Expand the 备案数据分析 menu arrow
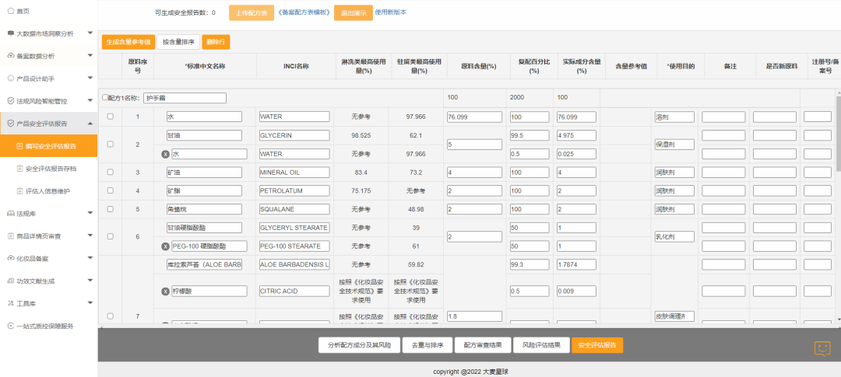Screen dimensions: 841x377 click(90, 56)
